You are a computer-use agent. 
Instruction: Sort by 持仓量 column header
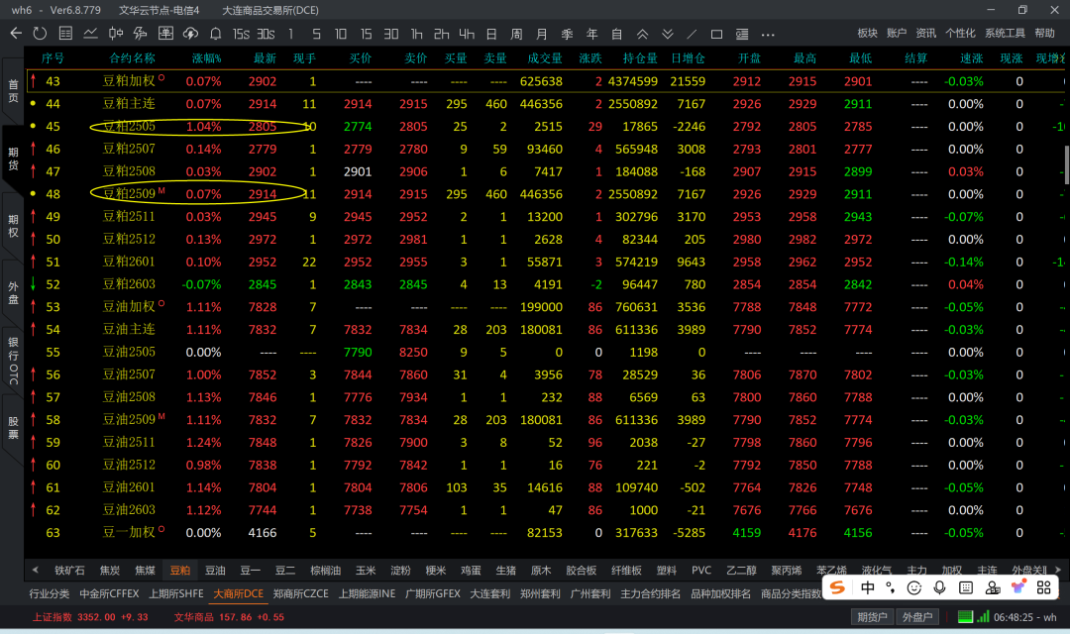point(640,58)
